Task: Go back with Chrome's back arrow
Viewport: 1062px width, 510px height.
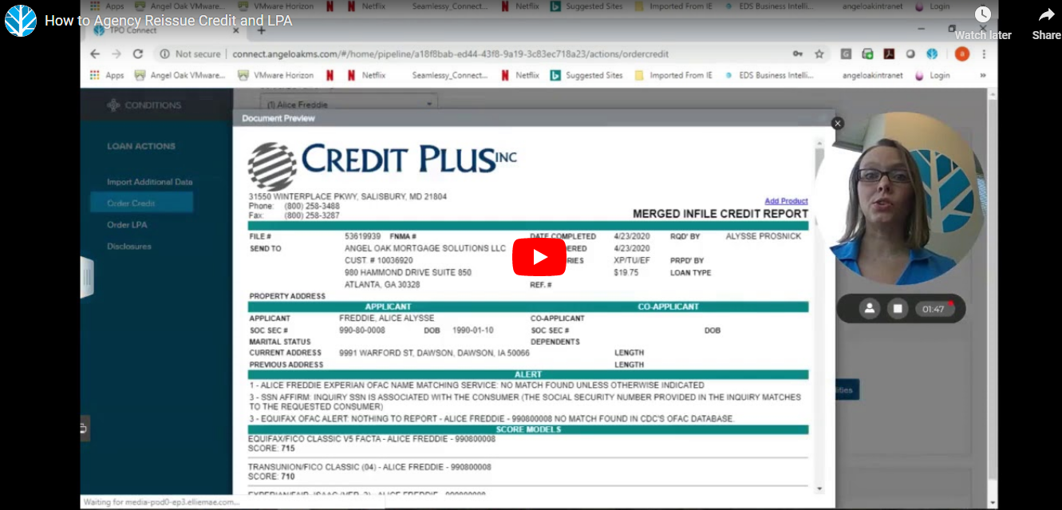Action: pyautogui.click(x=95, y=54)
